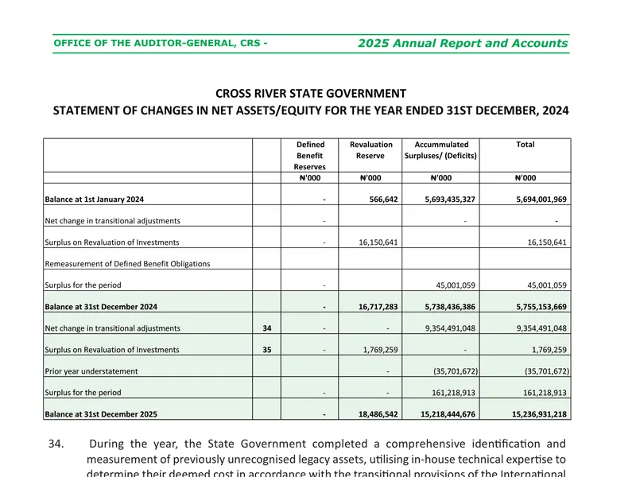
Task: Click 1,769,259 in the Revaluation Reserve column
Action: pyautogui.click(x=381, y=350)
